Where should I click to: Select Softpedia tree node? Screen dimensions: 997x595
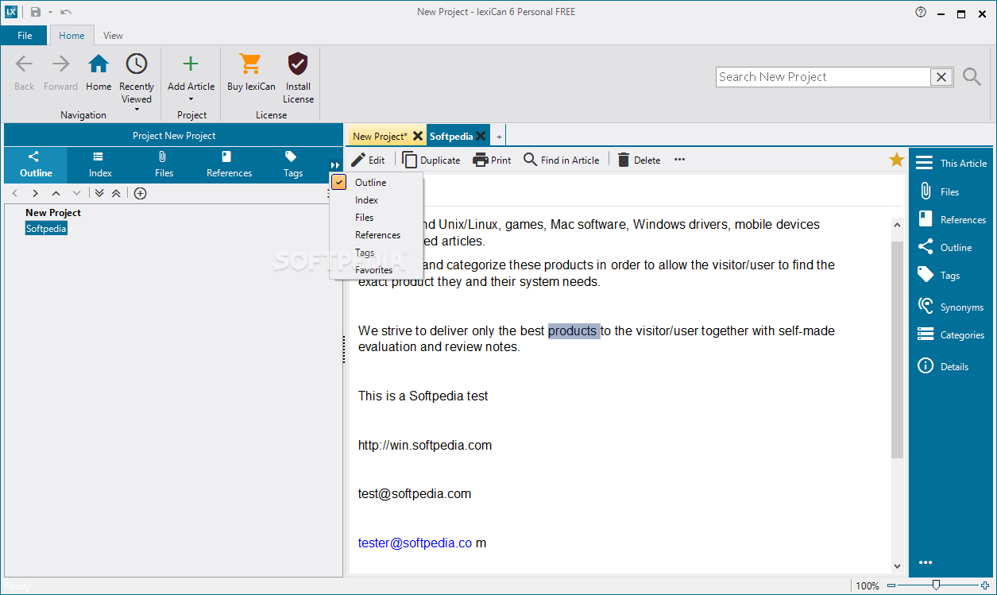click(x=46, y=229)
